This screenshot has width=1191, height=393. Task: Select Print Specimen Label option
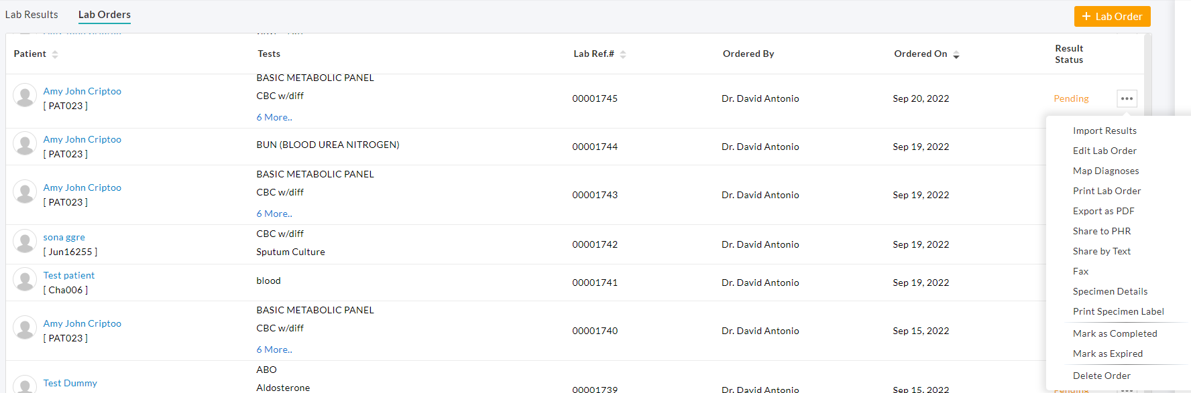click(x=1118, y=311)
